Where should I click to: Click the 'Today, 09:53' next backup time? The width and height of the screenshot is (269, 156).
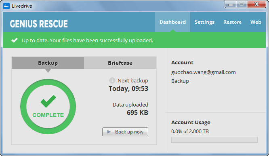pos(128,88)
